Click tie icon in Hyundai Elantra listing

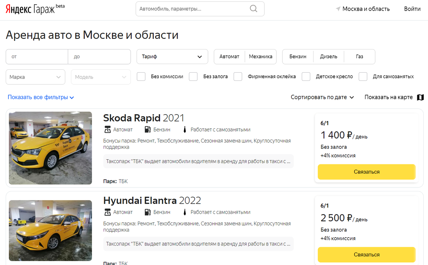[x=185, y=212]
